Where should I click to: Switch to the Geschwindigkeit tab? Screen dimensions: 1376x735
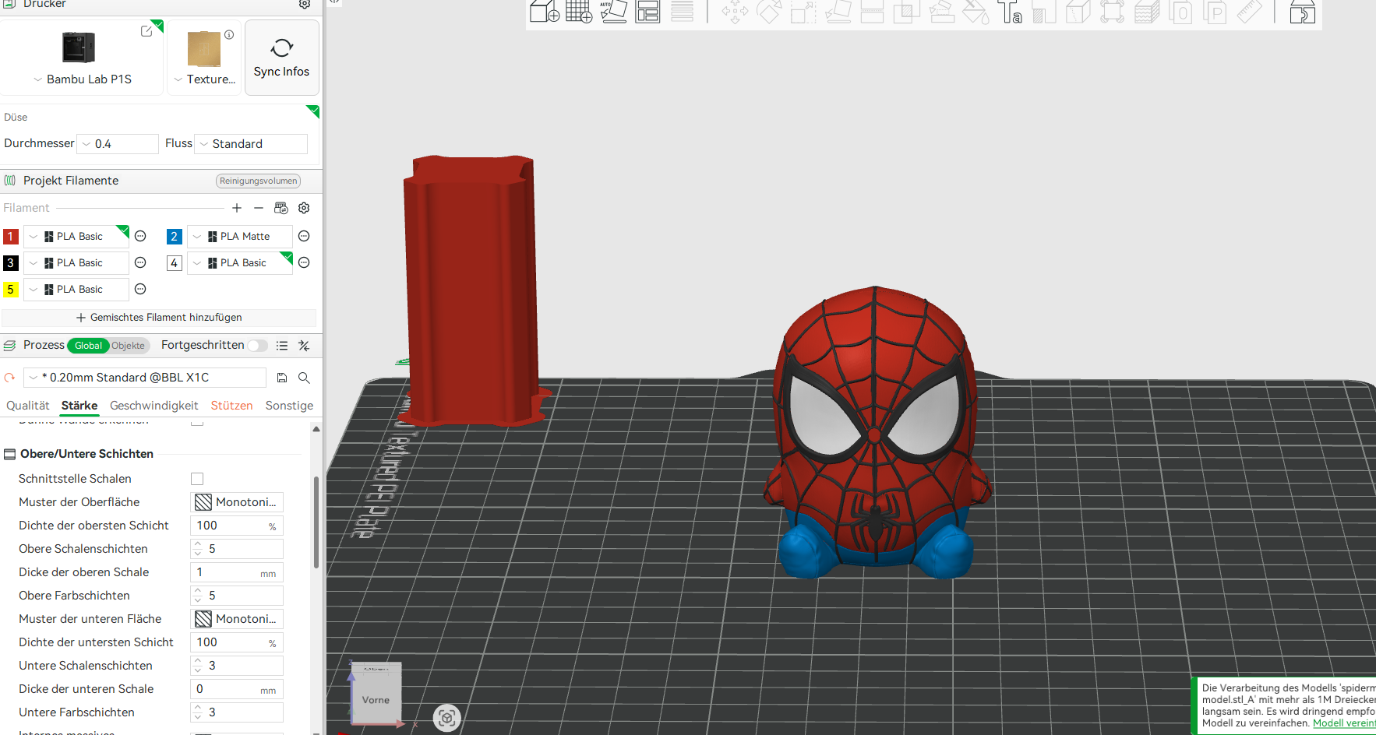(x=154, y=406)
